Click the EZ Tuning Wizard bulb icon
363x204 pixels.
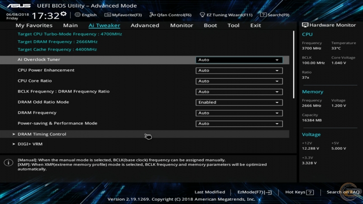pos(202,15)
